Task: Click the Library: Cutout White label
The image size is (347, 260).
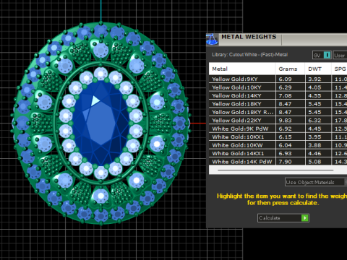Action: pos(250,55)
